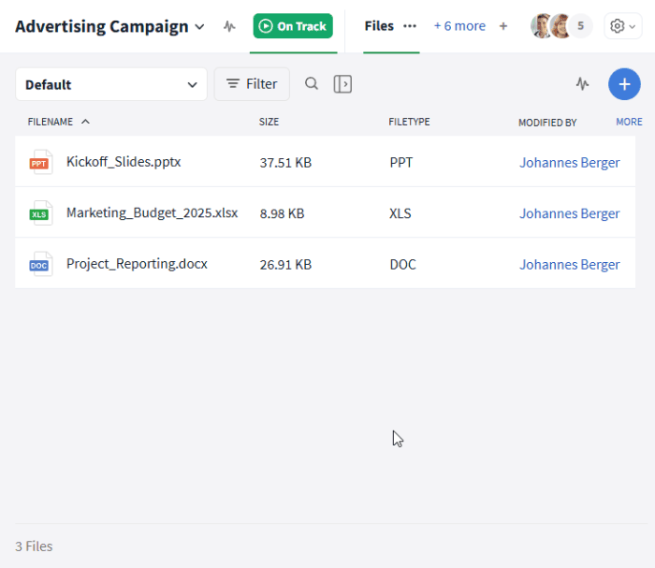Click the 3 Files count text
This screenshot has width=655, height=568.
click(x=34, y=546)
